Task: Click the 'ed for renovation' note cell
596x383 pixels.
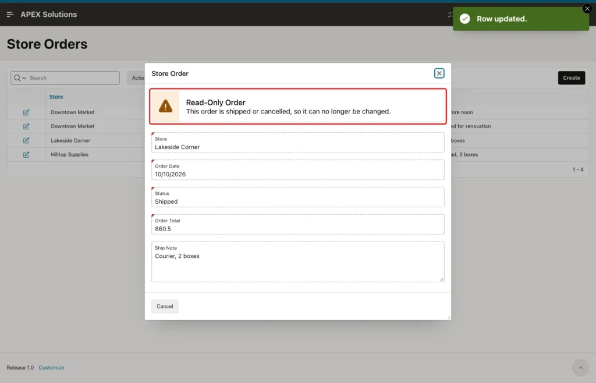Action: coord(471,126)
